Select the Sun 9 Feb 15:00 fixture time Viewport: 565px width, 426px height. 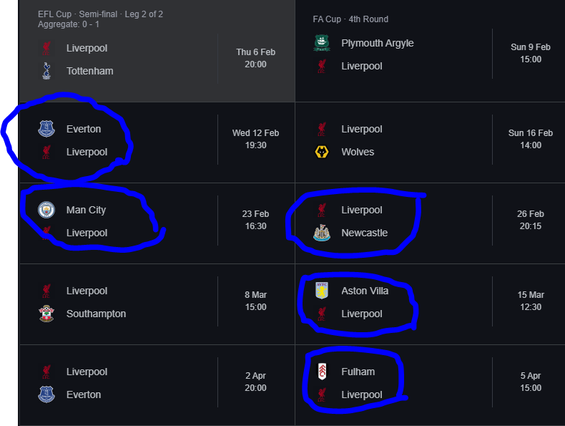pos(531,53)
